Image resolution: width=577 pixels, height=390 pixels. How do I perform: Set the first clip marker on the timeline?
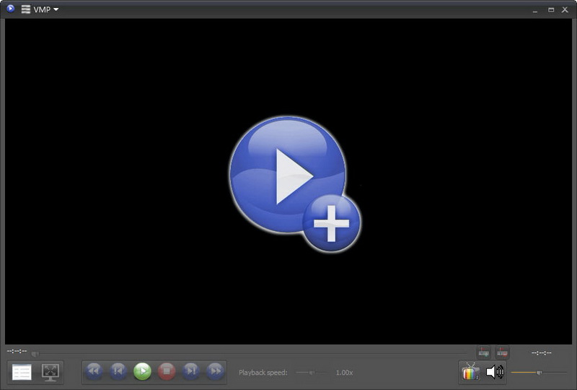point(483,352)
